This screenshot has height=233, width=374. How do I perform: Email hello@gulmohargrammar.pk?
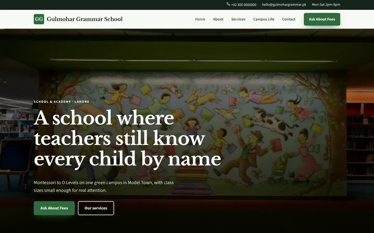click(284, 5)
